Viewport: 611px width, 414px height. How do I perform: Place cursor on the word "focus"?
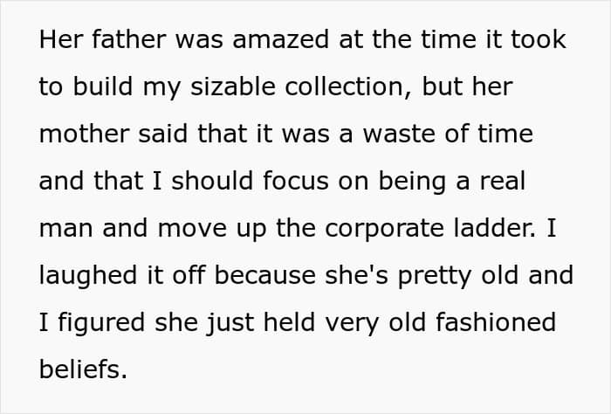tap(296, 181)
